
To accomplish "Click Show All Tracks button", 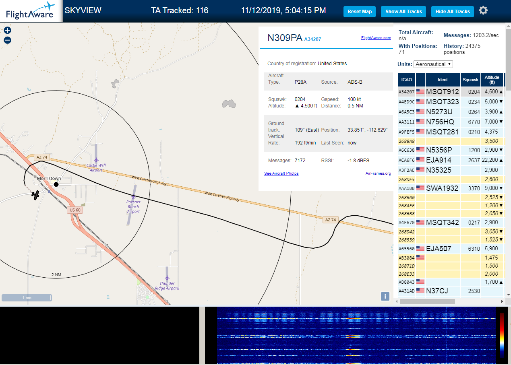I will (403, 12).
